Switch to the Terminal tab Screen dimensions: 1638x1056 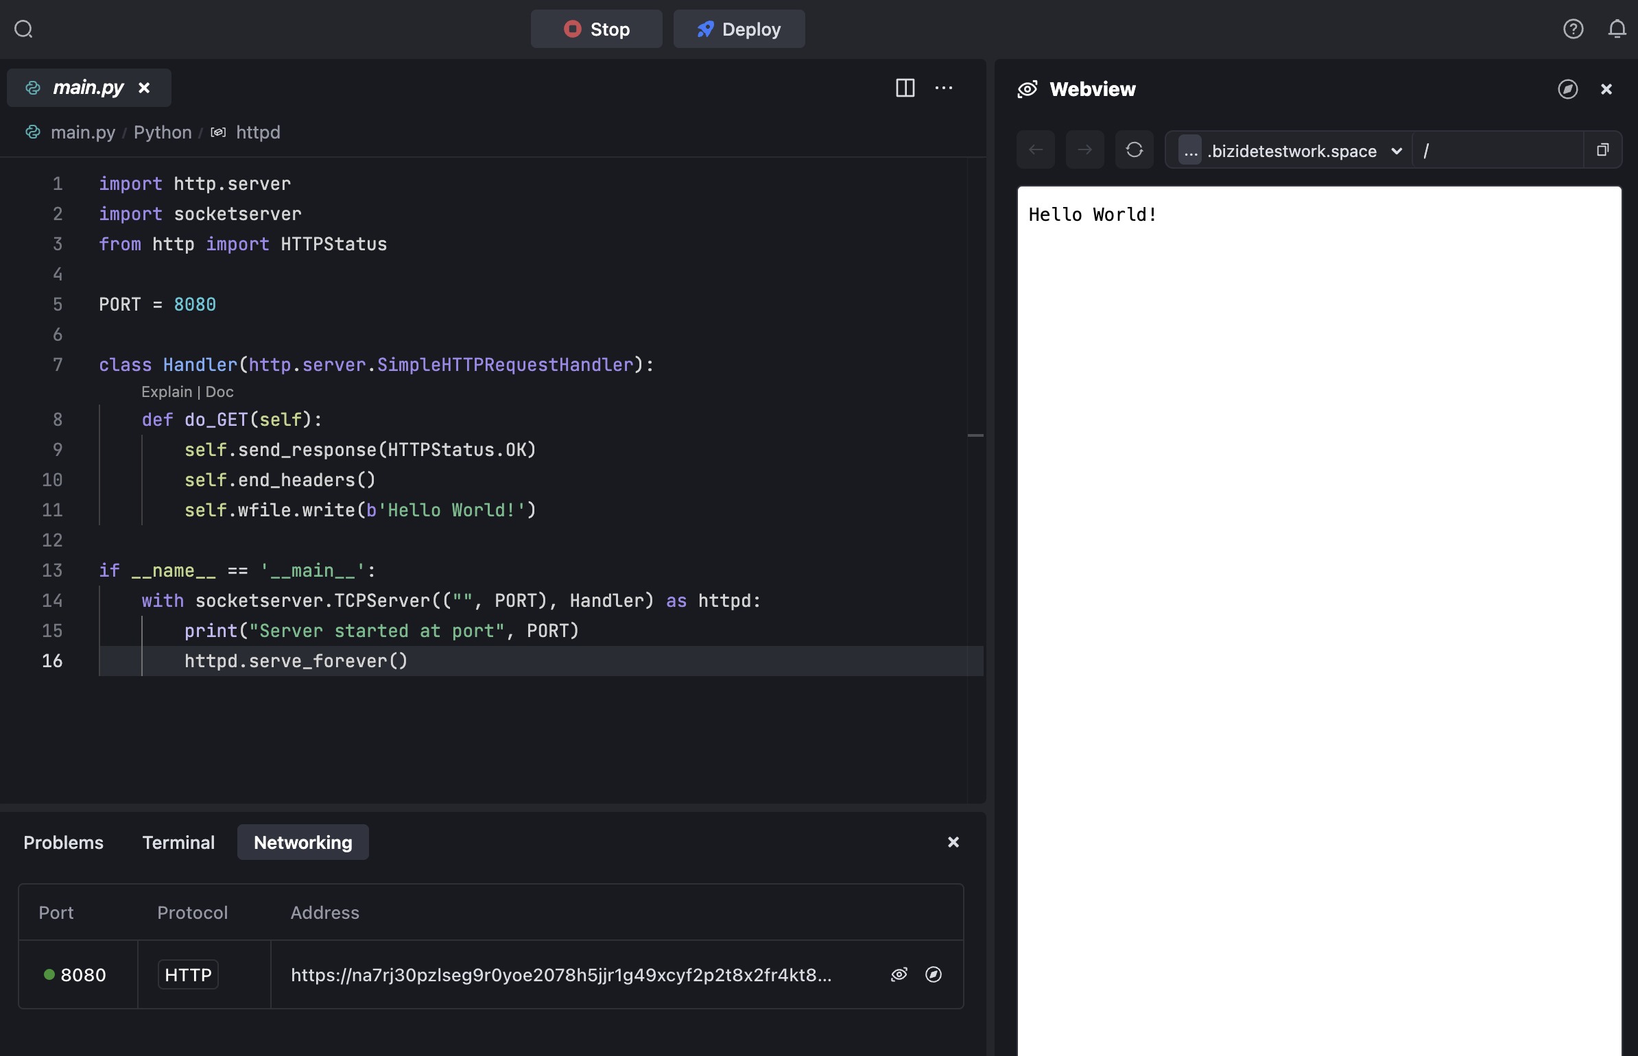(178, 842)
